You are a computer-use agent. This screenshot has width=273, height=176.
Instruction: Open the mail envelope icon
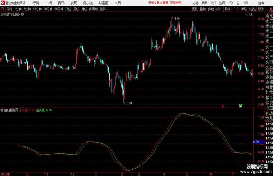[246, 3]
